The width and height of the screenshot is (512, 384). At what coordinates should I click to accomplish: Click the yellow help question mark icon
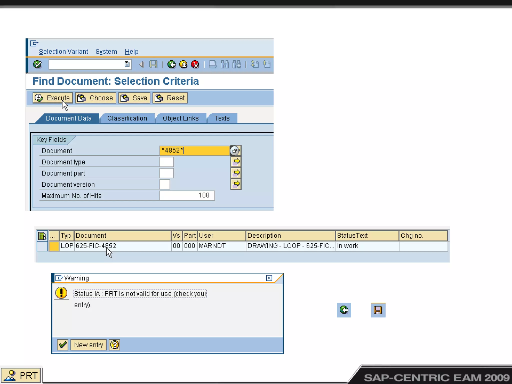pyautogui.click(x=114, y=345)
